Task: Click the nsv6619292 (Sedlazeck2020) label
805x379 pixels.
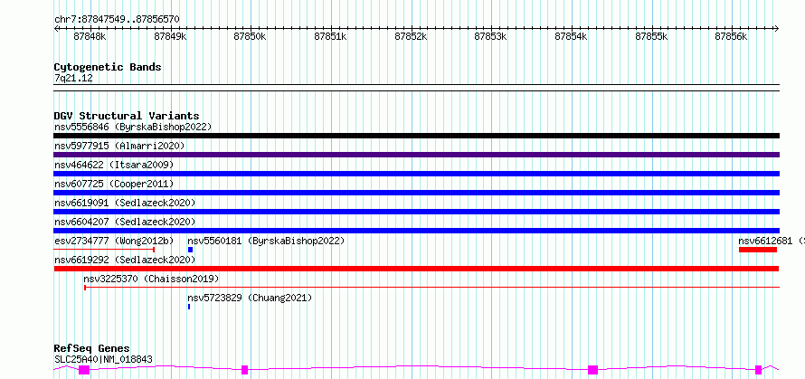Action: [x=125, y=260]
